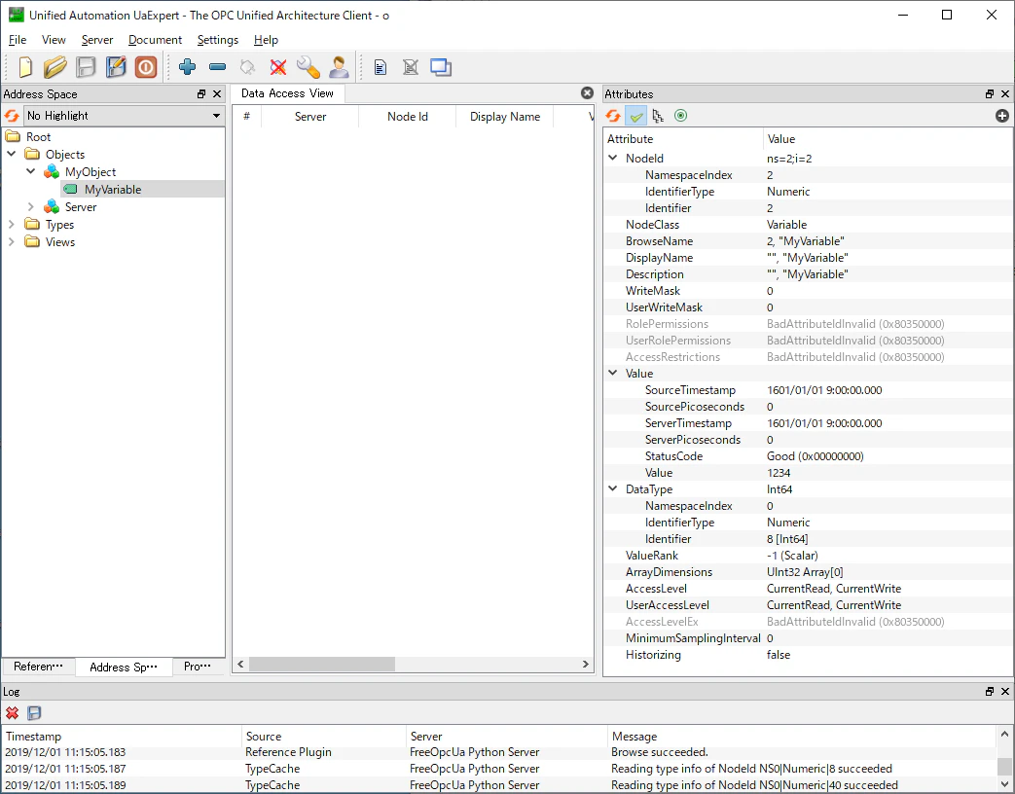Expand the Server node in the tree
The image size is (1015, 794).
click(x=30, y=206)
